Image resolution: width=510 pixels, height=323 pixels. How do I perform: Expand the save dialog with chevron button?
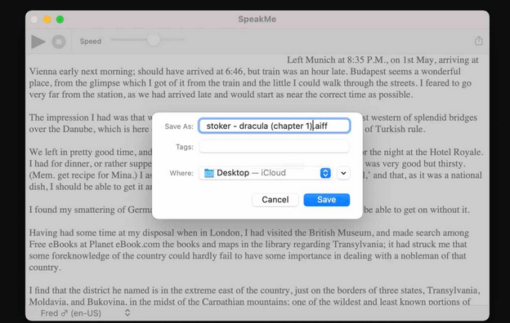[343, 173]
